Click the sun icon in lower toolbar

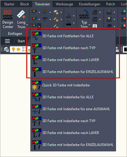[18, 49]
